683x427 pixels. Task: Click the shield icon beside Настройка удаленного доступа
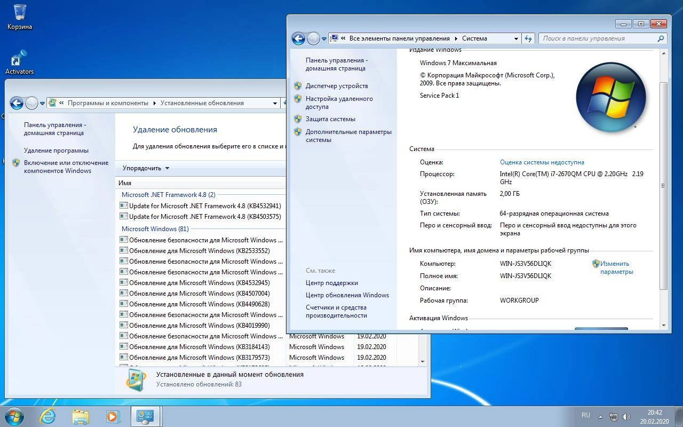(x=298, y=99)
